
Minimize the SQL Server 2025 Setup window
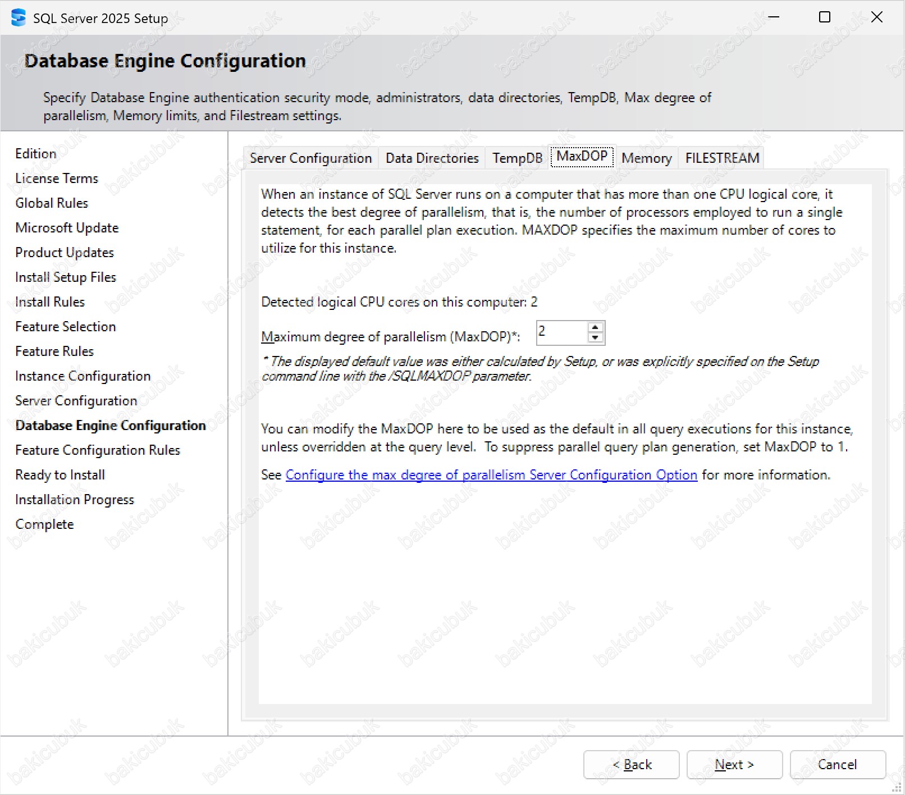click(x=774, y=17)
